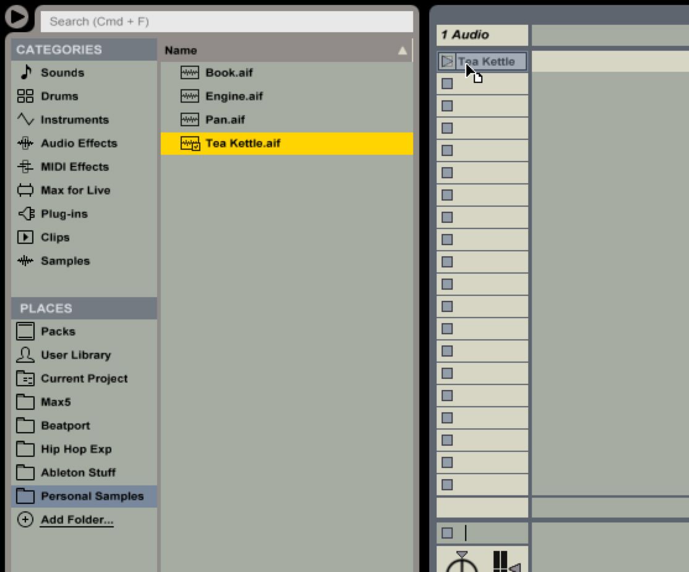Adjust the track pan knob
The height and width of the screenshot is (572, 689).
click(461, 563)
